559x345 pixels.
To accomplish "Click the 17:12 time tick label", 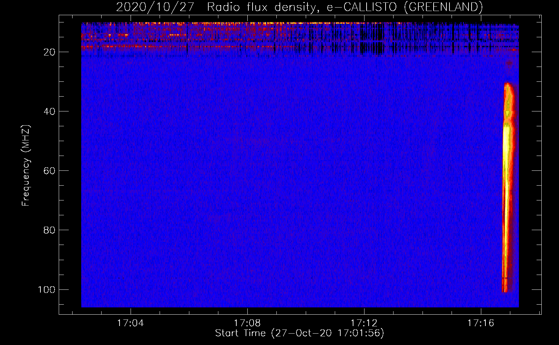I will point(364,323).
